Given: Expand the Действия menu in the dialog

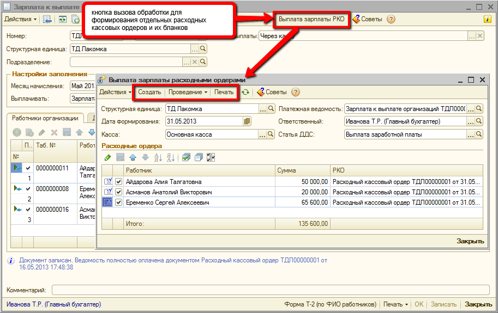Looking at the screenshot, I should point(115,93).
